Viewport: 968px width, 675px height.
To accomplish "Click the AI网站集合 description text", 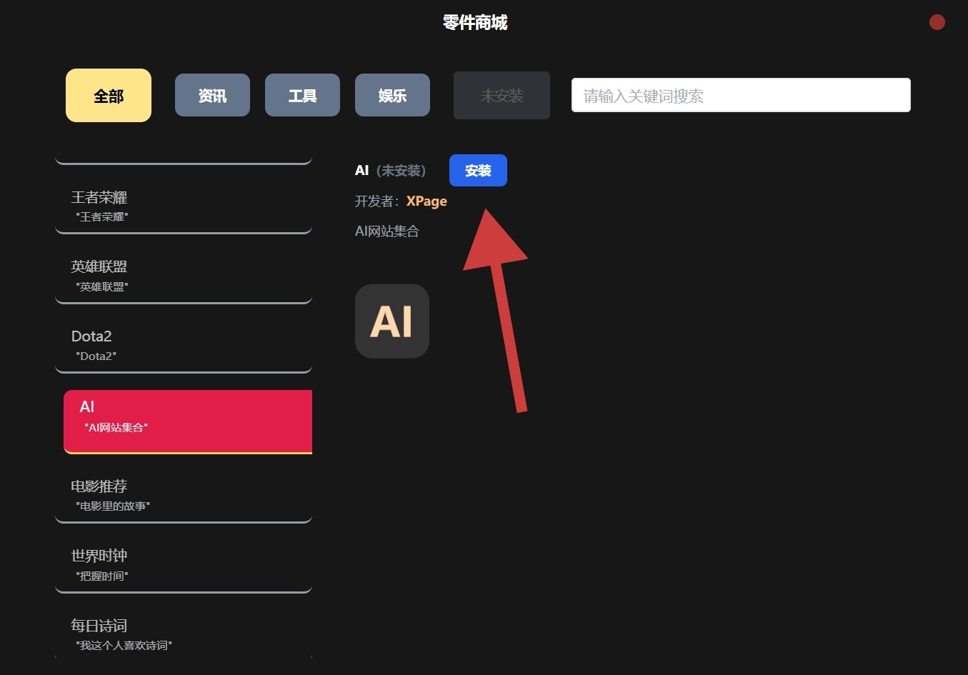I will (387, 231).
